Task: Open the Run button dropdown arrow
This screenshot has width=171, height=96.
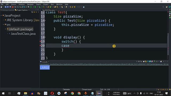Action: 37,7
